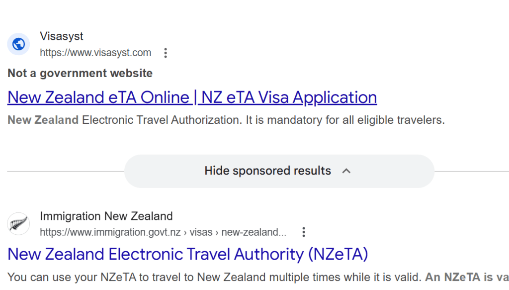Click bold "New Zealand" in Visasyst snippet
The image size is (509, 290).
tap(43, 120)
